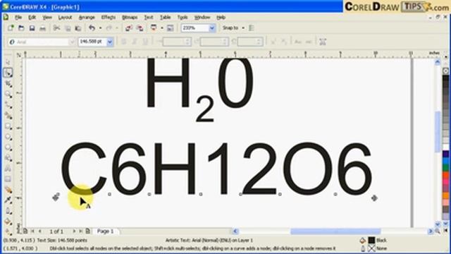Screen dimensions: 451x254
Task: Open the Outline tool flyout
Action: click(8, 211)
